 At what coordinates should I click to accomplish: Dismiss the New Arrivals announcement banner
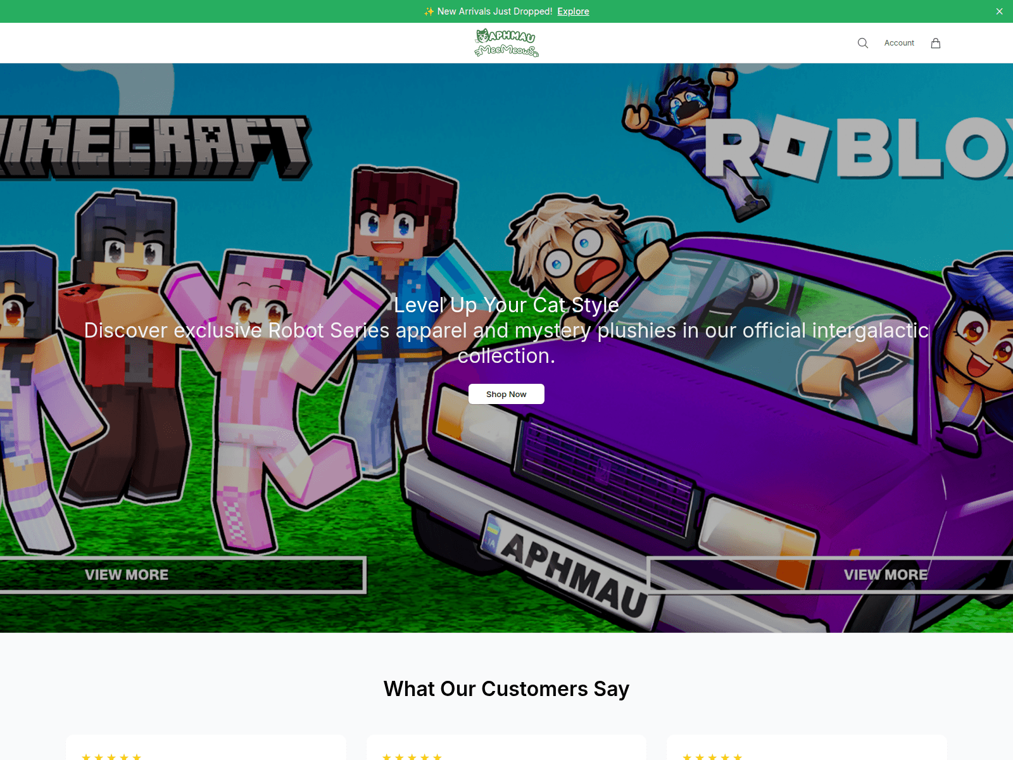(999, 11)
